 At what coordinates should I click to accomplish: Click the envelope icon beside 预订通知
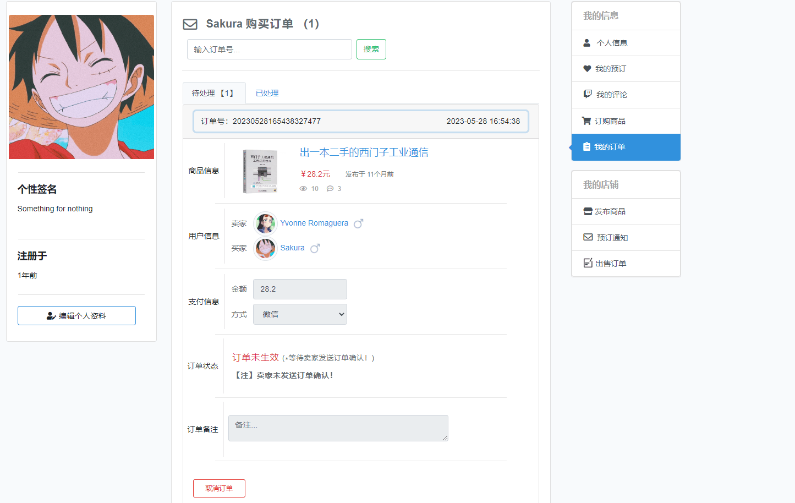tap(588, 237)
